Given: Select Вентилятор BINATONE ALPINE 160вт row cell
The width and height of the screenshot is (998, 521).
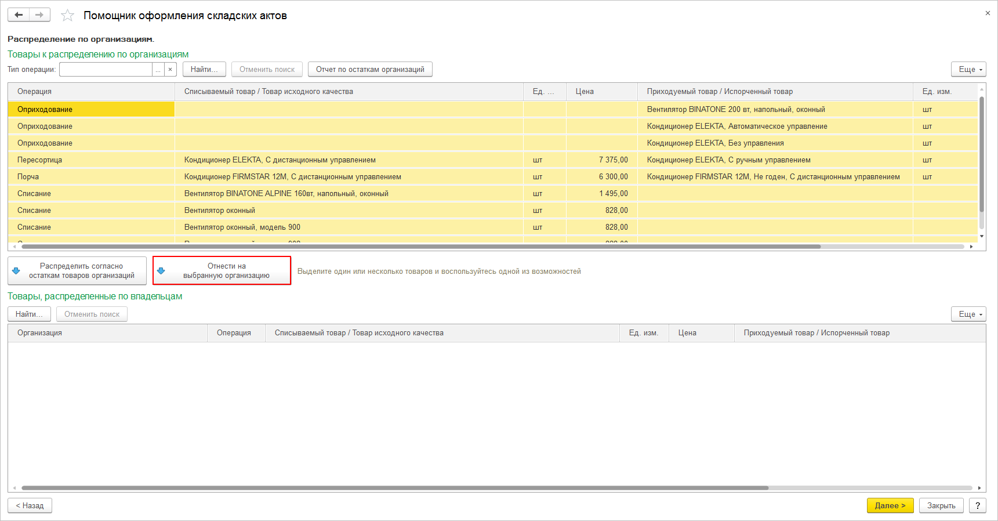Looking at the screenshot, I should coord(349,194).
